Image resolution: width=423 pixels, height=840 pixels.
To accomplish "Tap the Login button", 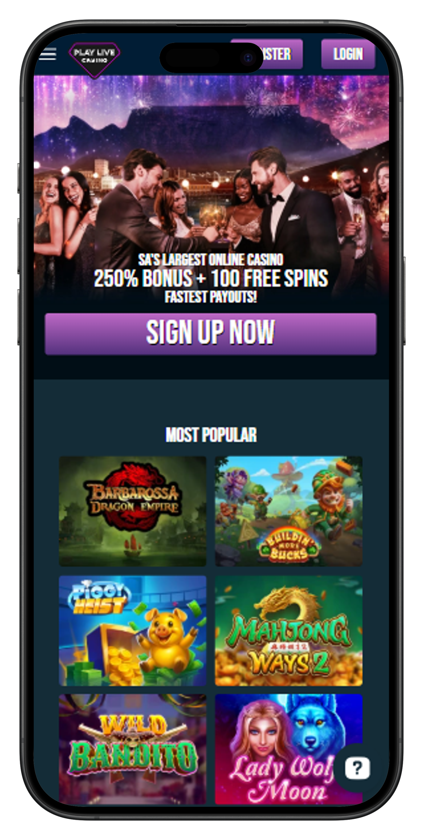I will click(348, 54).
